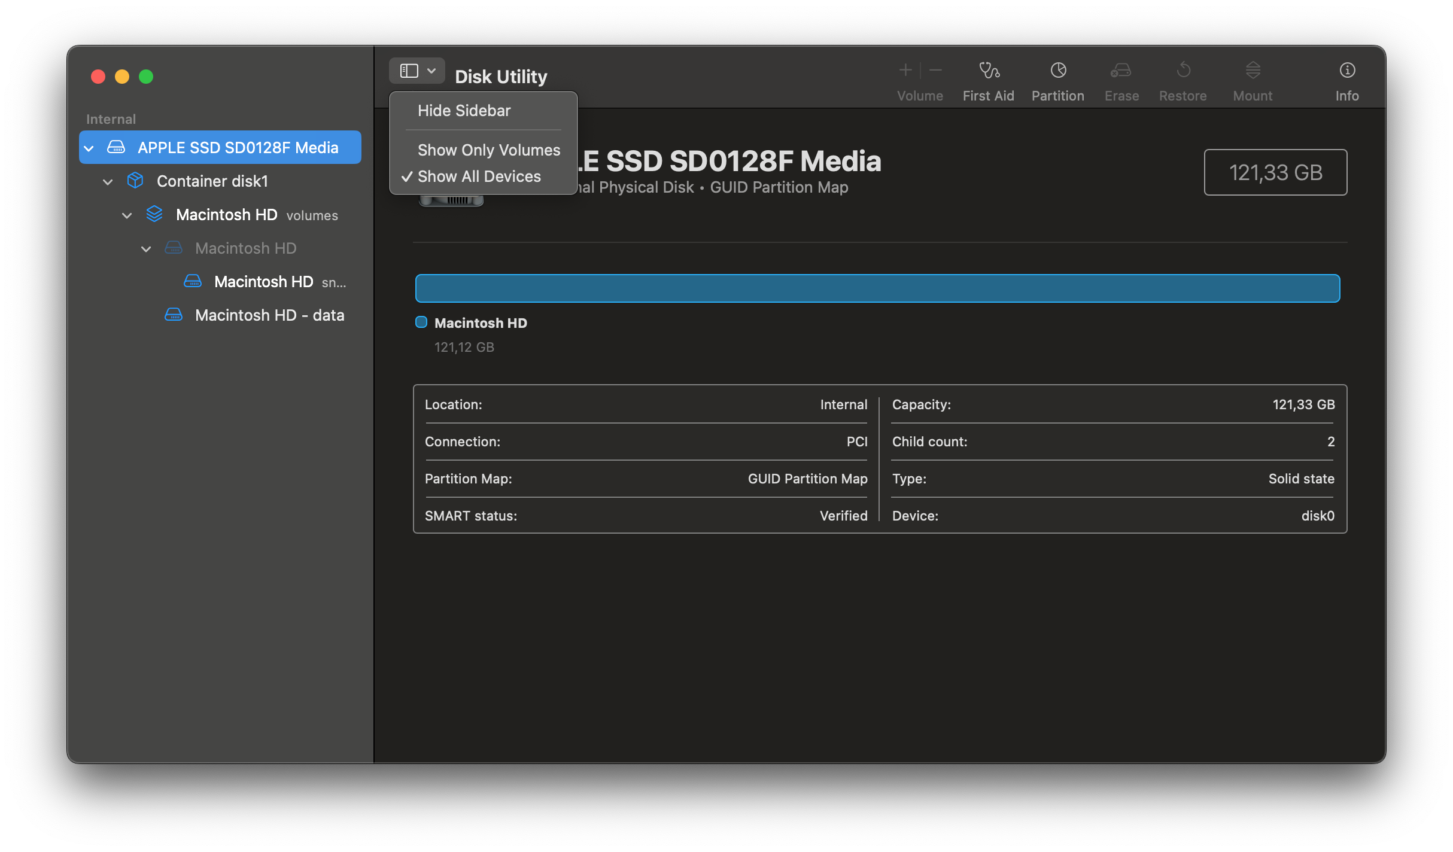Select the Macintosh HD snapshot entry

[x=263, y=282]
